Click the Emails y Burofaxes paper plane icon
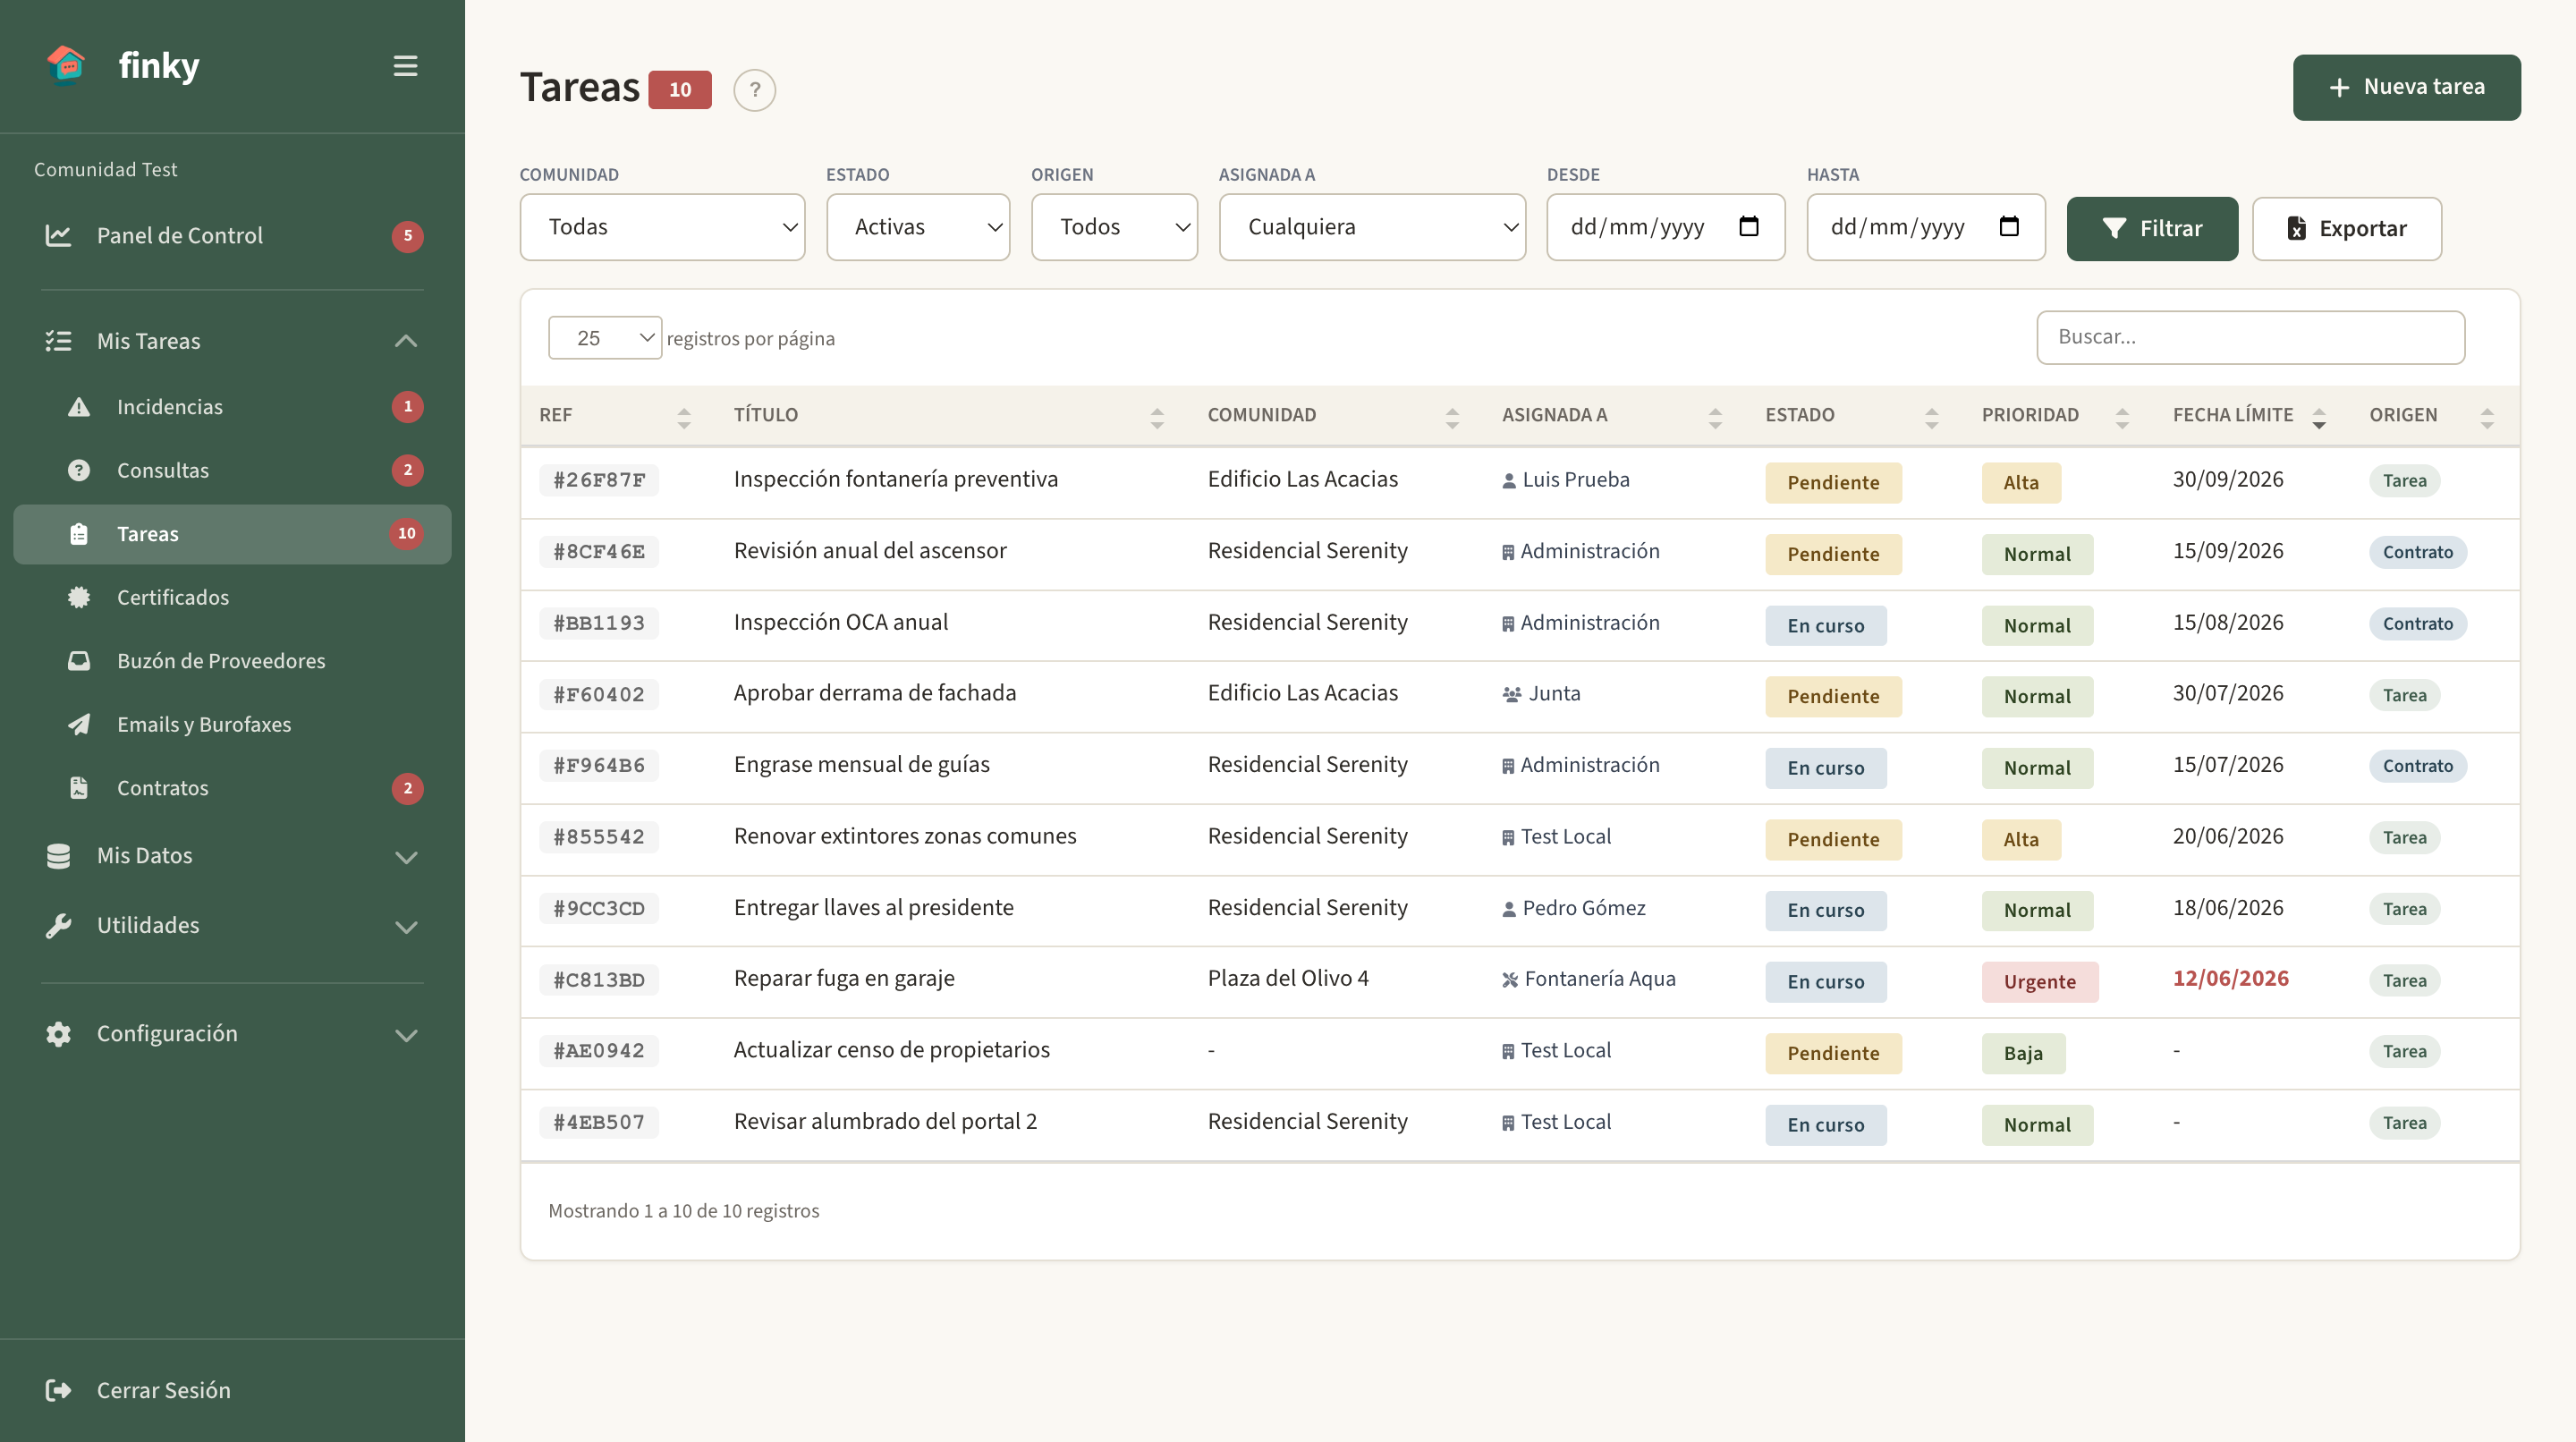The image size is (2576, 1442). coord(79,724)
